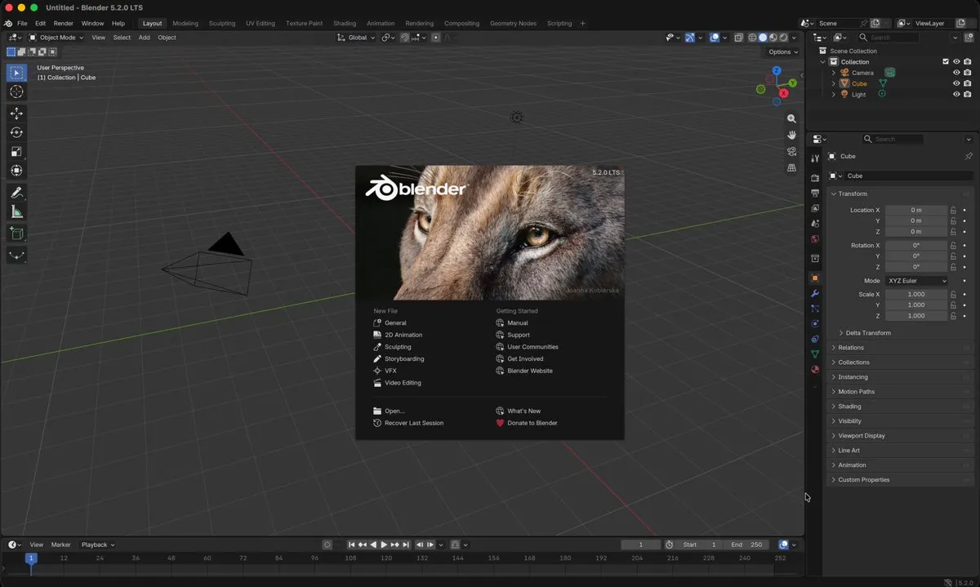Open the Global transform orientation dropdown

(x=356, y=38)
